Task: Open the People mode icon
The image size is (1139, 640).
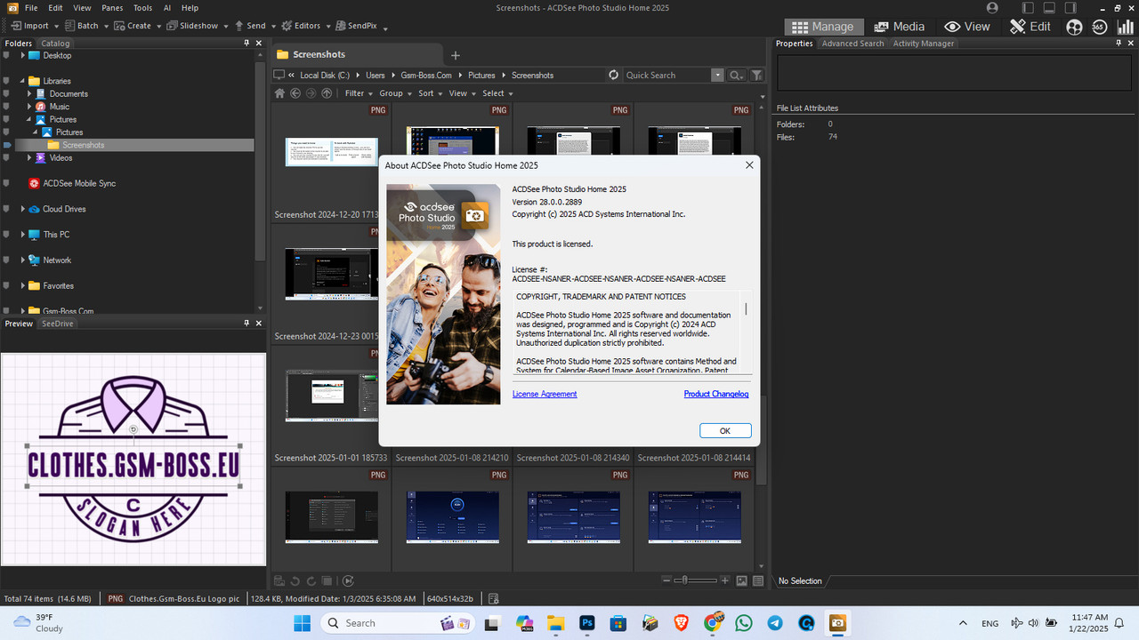Action: click(1074, 27)
